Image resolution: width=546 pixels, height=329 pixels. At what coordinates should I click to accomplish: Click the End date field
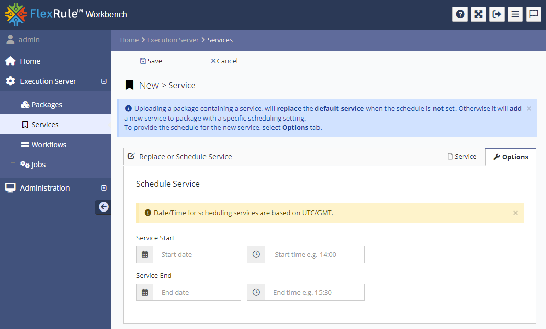197,292
